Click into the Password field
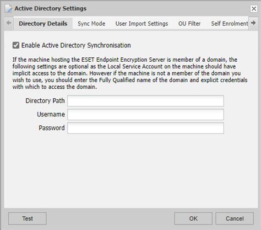This screenshot has width=261, height=230. point(145,128)
